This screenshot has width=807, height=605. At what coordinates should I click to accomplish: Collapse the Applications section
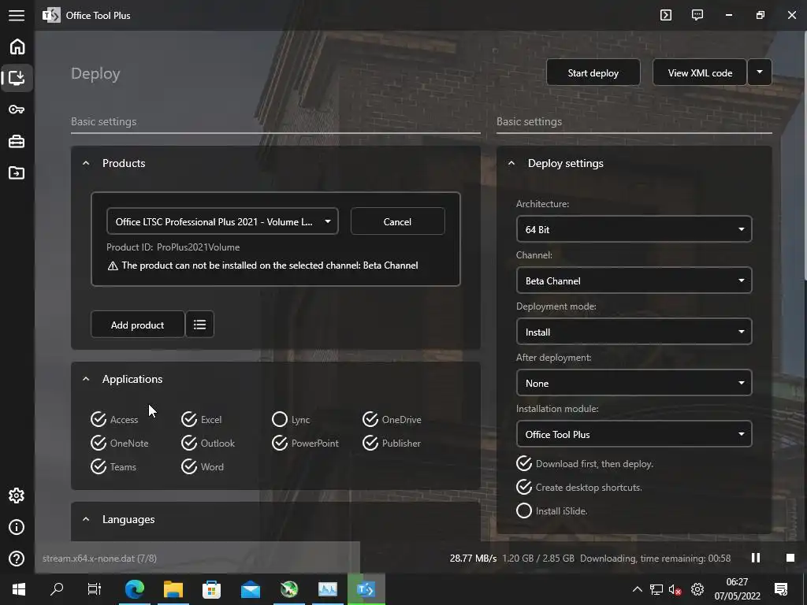tap(86, 379)
